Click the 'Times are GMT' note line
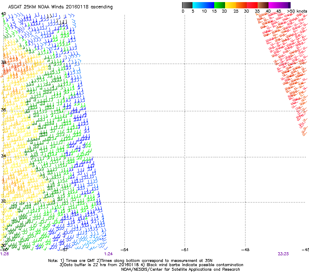This screenshot has height=272, width=309. coord(130,261)
